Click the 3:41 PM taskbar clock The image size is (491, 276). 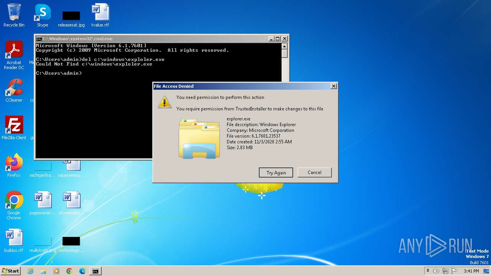471,271
